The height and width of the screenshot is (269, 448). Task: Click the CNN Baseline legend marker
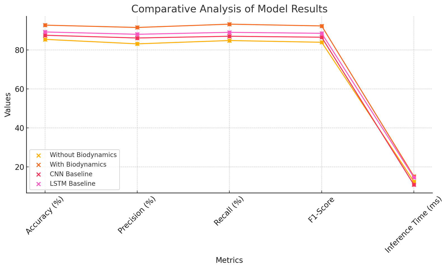click(38, 174)
